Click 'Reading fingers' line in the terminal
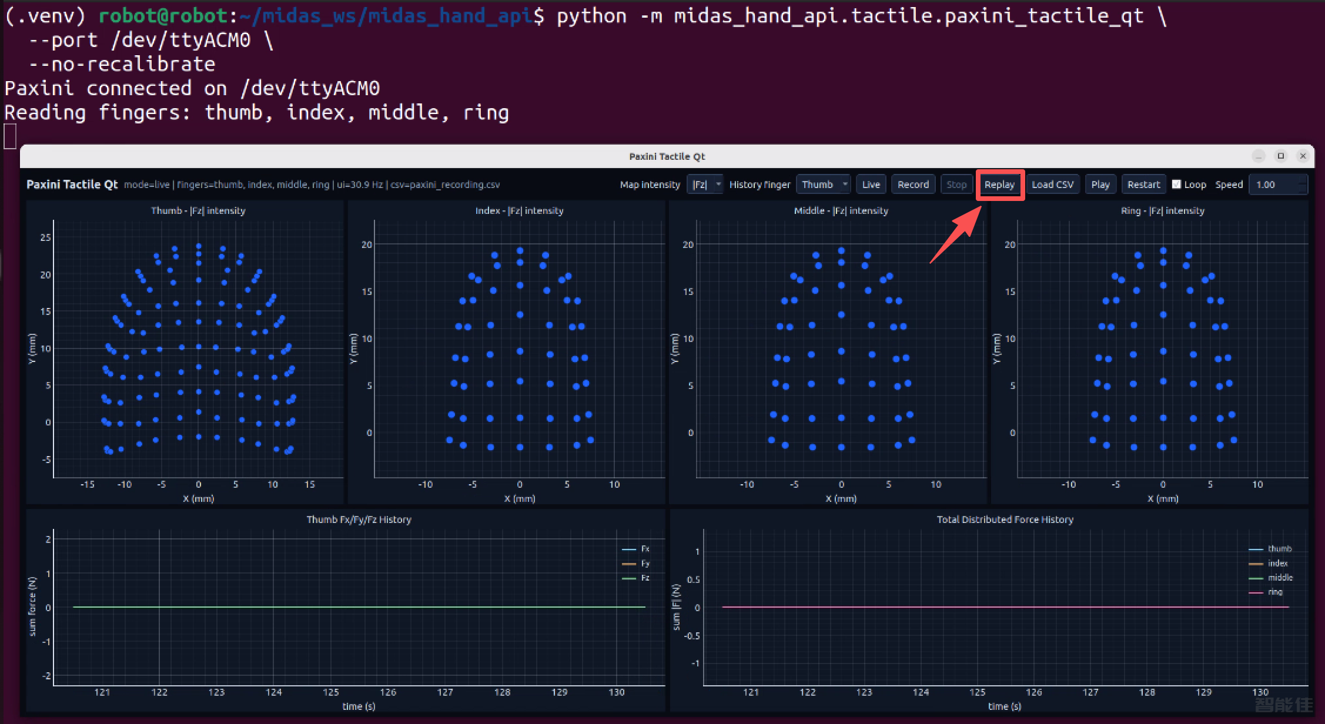Screen dimensions: 1325x724 click(256, 112)
